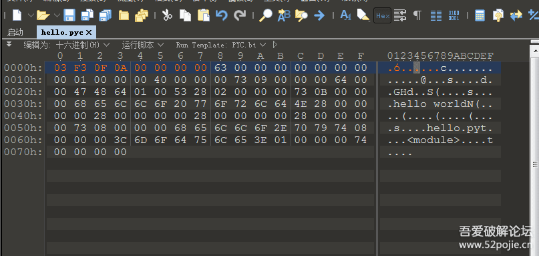Cut selection with the scissors icon
539x256 pixels.
pos(167,15)
